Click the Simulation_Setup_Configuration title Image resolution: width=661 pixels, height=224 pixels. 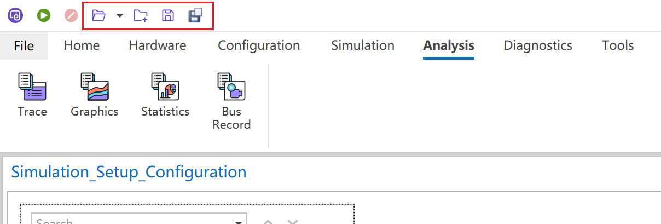tap(129, 172)
